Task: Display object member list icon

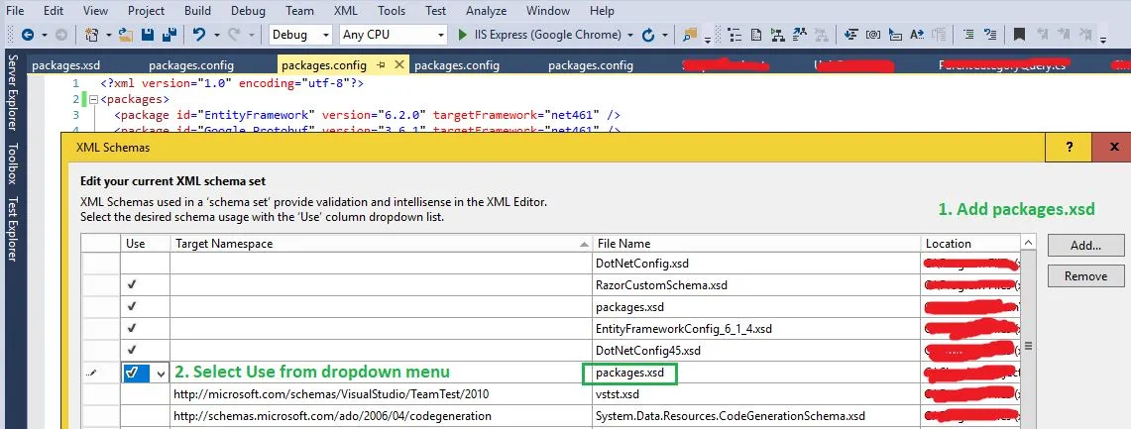Action: 851,35
